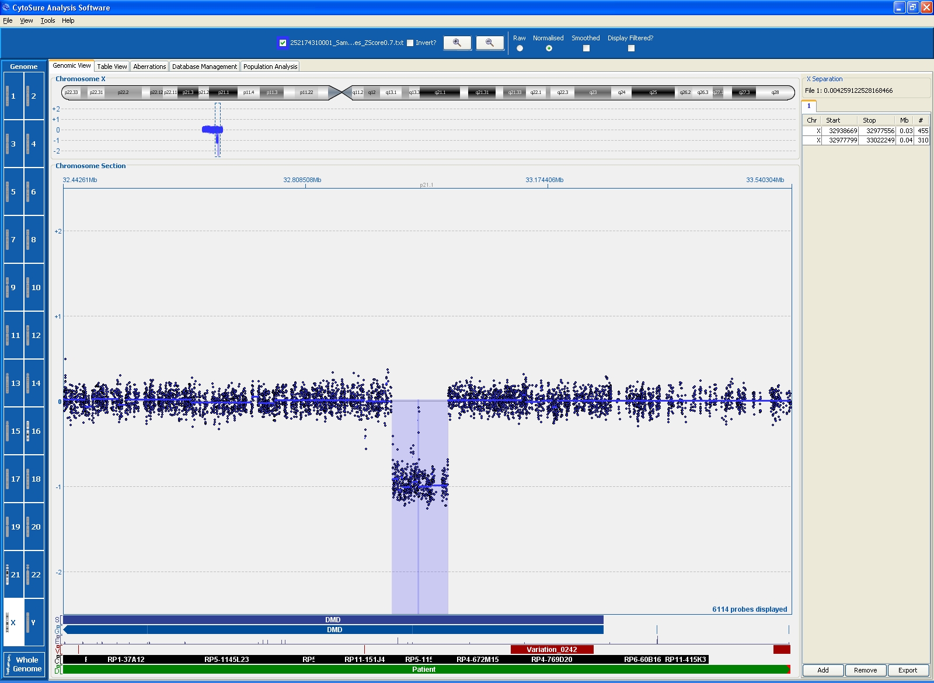This screenshot has height=683, width=934.
Task: Select chromosome 7 in Genome panel
Action: click(13, 239)
